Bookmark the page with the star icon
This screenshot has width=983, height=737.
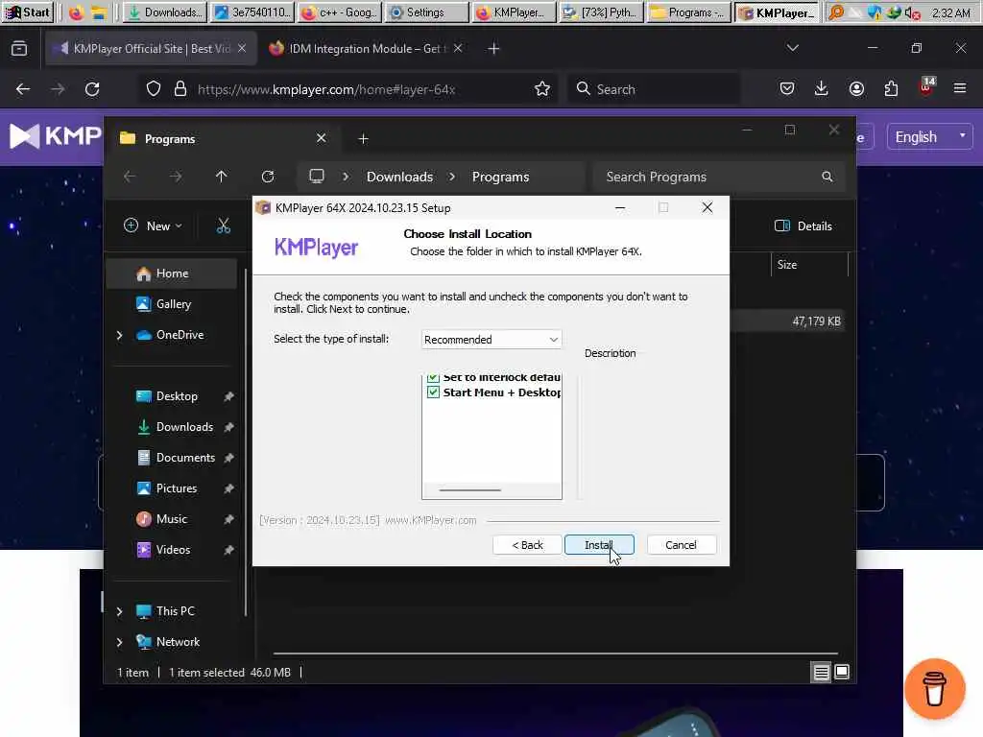(x=542, y=89)
